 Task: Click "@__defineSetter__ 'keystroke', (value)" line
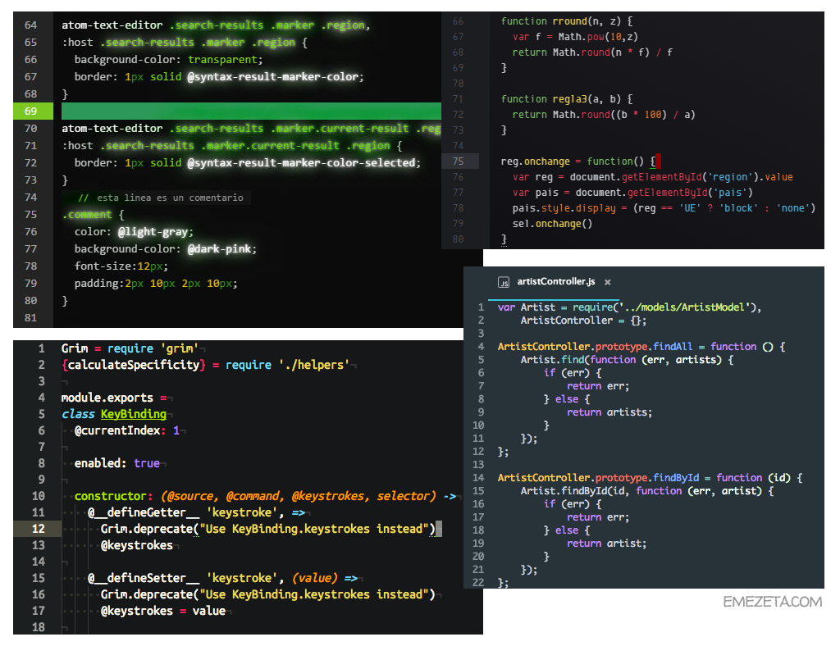point(222,578)
